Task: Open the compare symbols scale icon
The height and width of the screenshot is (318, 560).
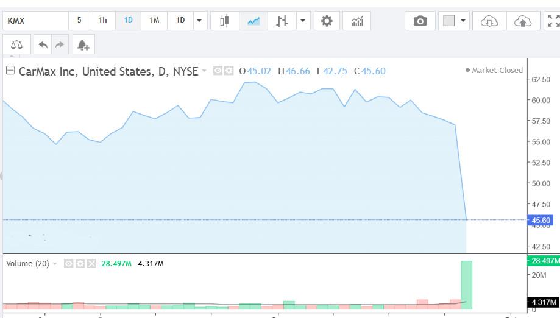Action: point(16,44)
